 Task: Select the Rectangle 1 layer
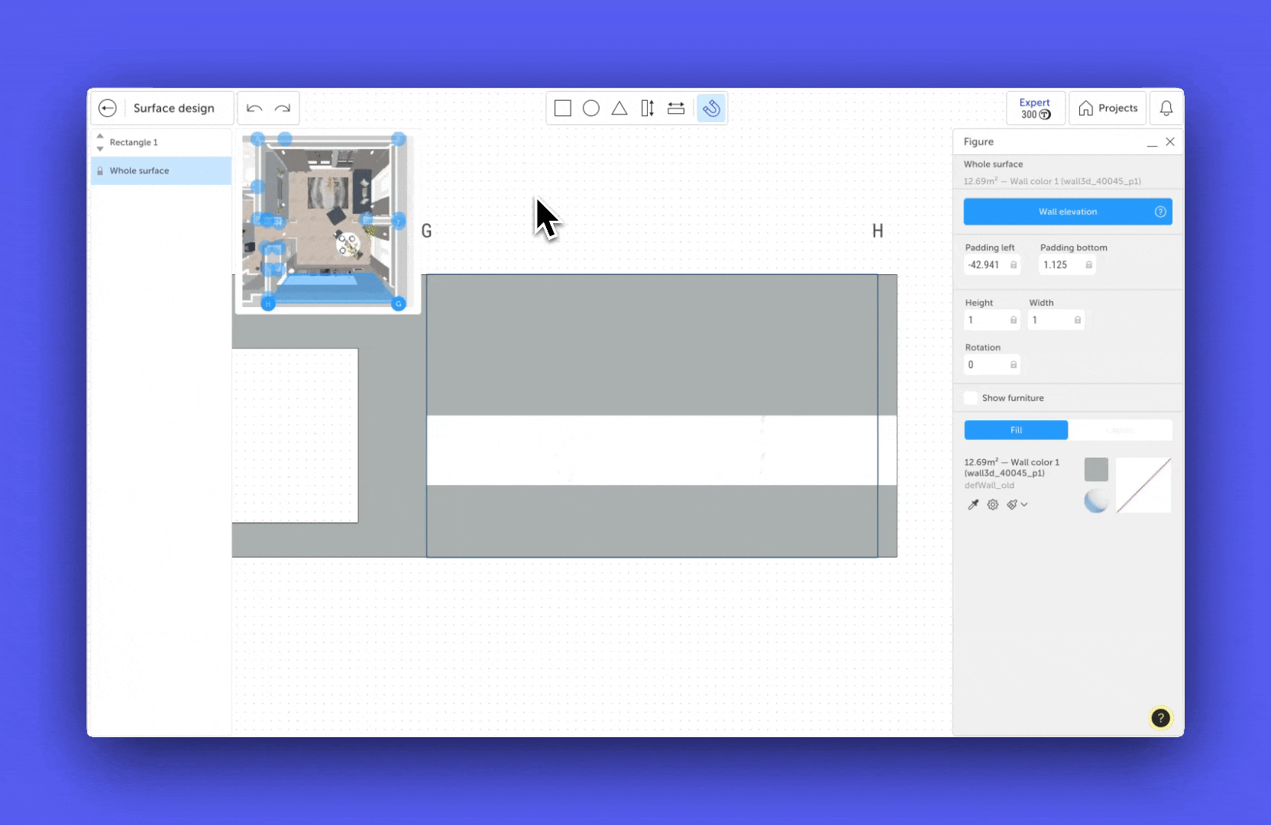pos(161,143)
